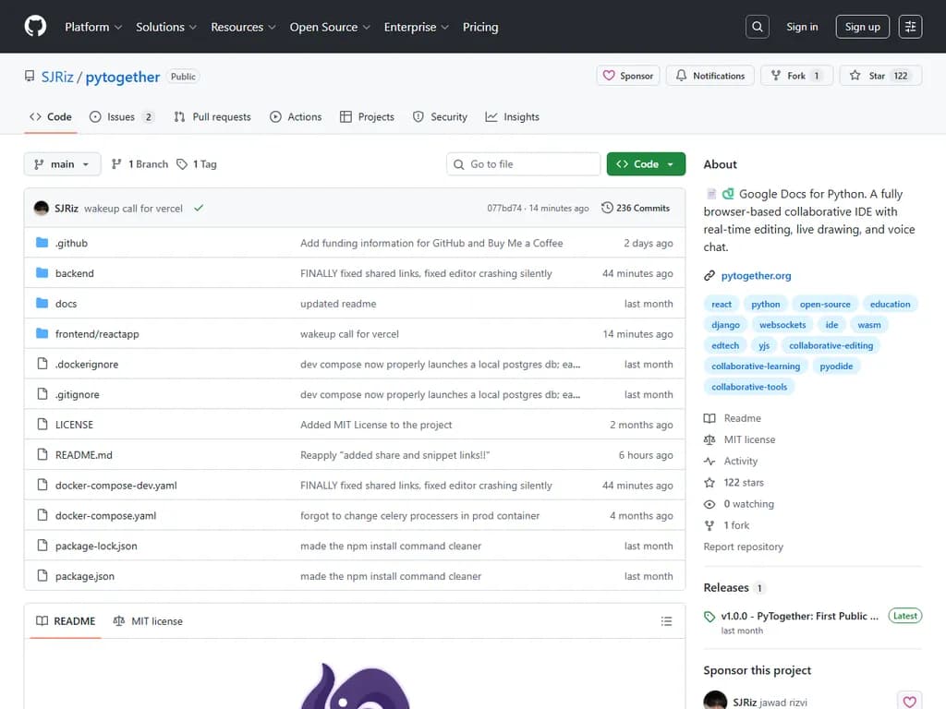Viewport: 946px width, 709px height.
Task: Open the v1.0.0 release link
Action: [x=798, y=615]
